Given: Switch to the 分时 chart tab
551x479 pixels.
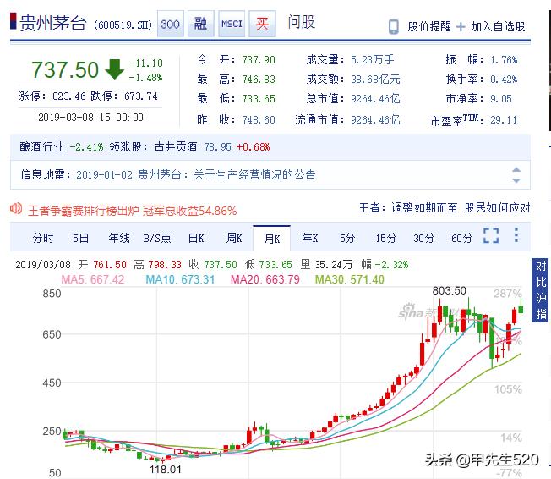Looking at the screenshot, I should point(43,239).
